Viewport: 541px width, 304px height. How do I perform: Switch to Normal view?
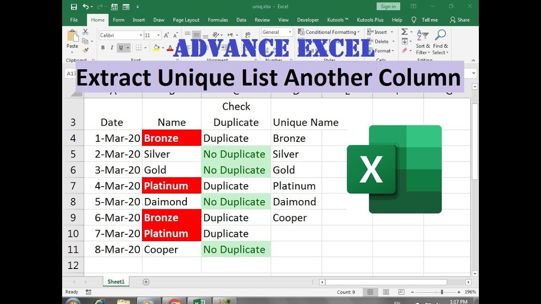coord(370,292)
